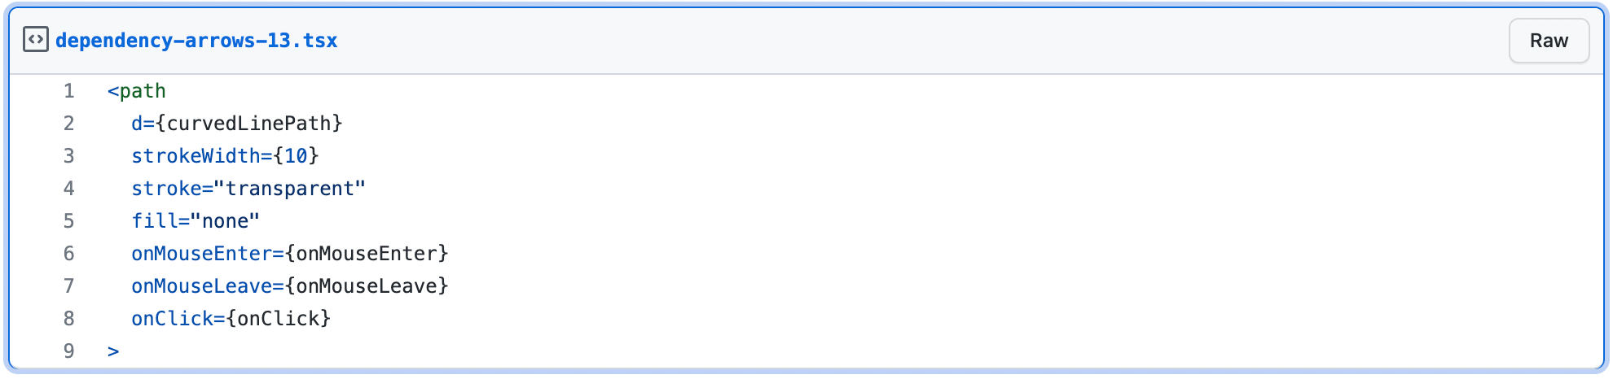Click the onClick attribute line
1613x379 pixels.
tap(231, 319)
